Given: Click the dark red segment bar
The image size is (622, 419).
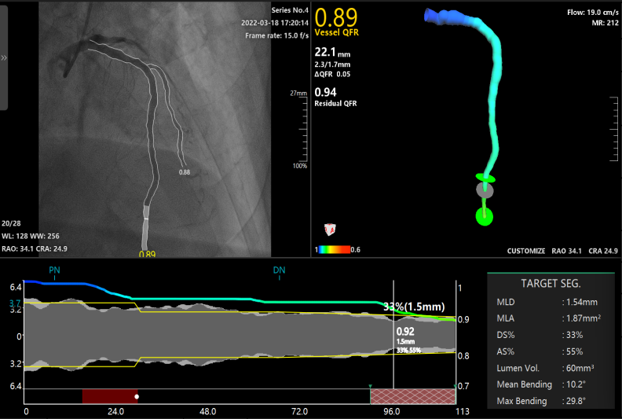Looking at the screenshot, I should point(108,396).
